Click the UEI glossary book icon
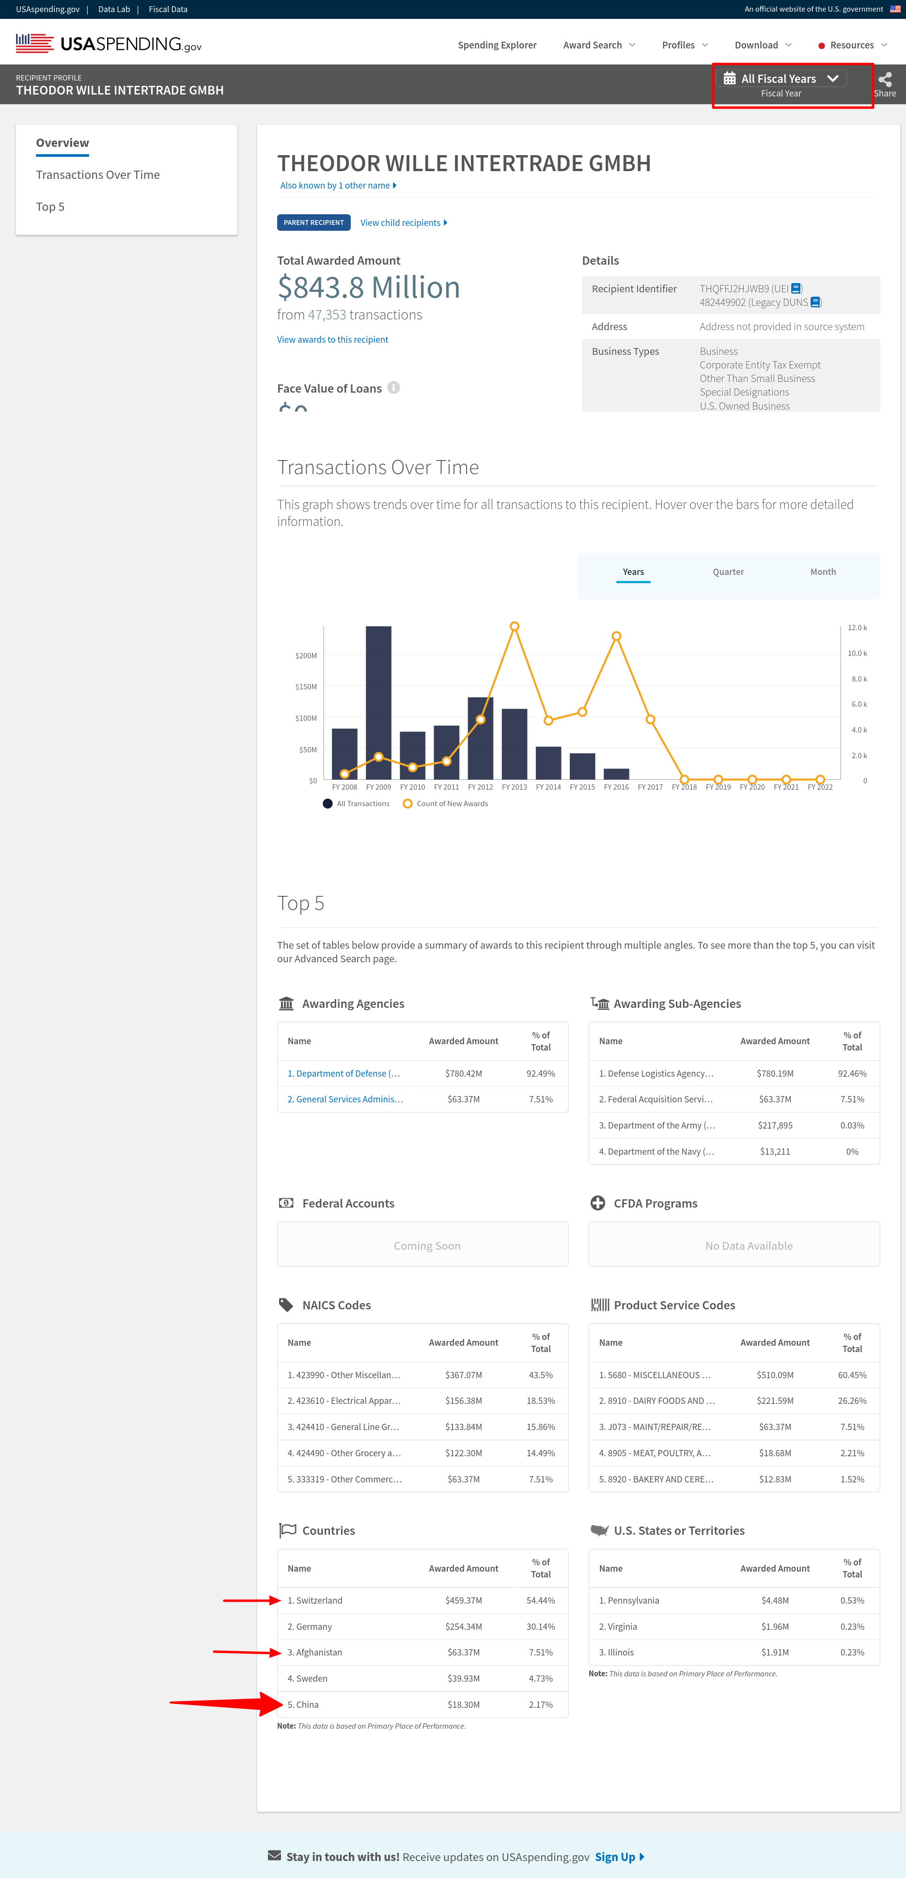The height and width of the screenshot is (1878, 906). 796,289
